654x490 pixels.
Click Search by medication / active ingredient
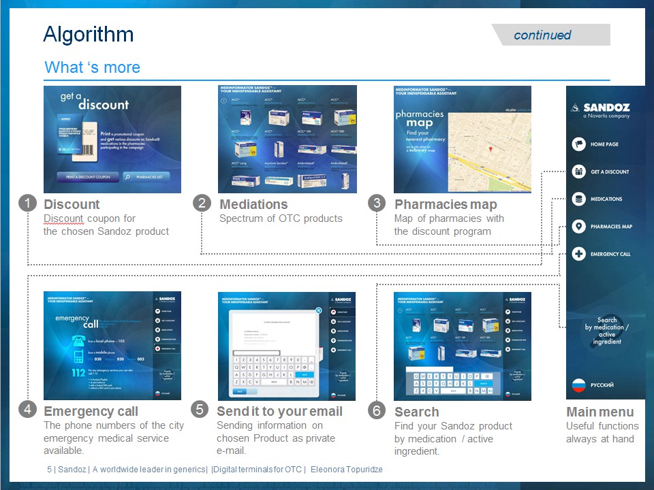click(607, 331)
